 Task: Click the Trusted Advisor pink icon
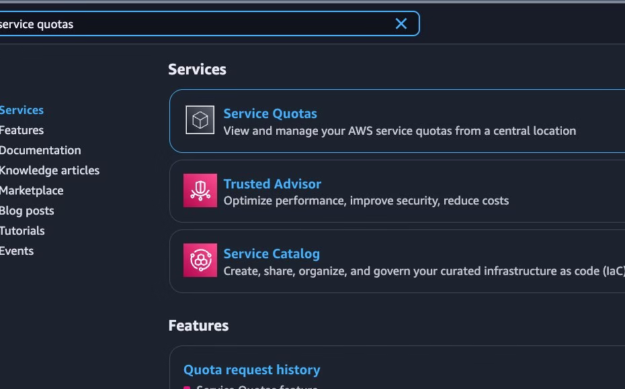point(200,190)
